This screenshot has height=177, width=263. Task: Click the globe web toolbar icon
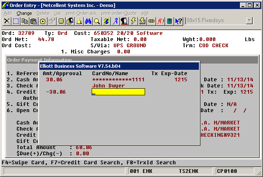pos(106,21)
